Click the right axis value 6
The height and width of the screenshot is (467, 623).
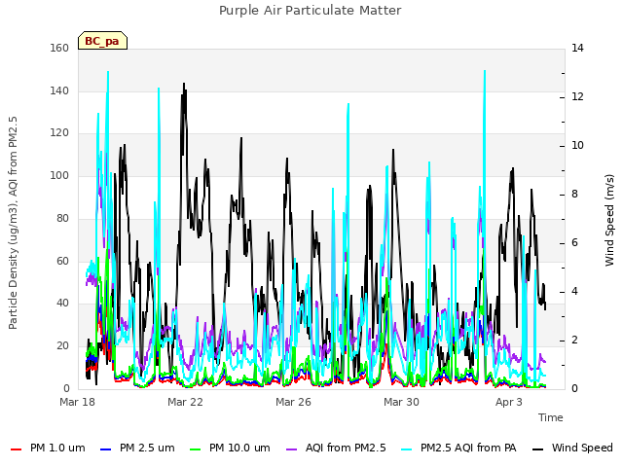click(x=574, y=243)
